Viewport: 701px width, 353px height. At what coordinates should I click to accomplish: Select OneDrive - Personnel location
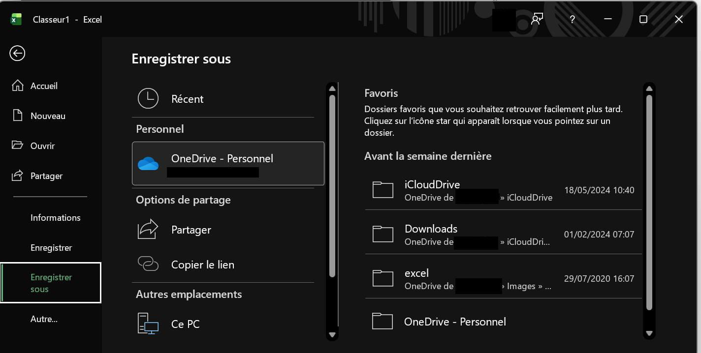pyautogui.click(x=228, y=163)
